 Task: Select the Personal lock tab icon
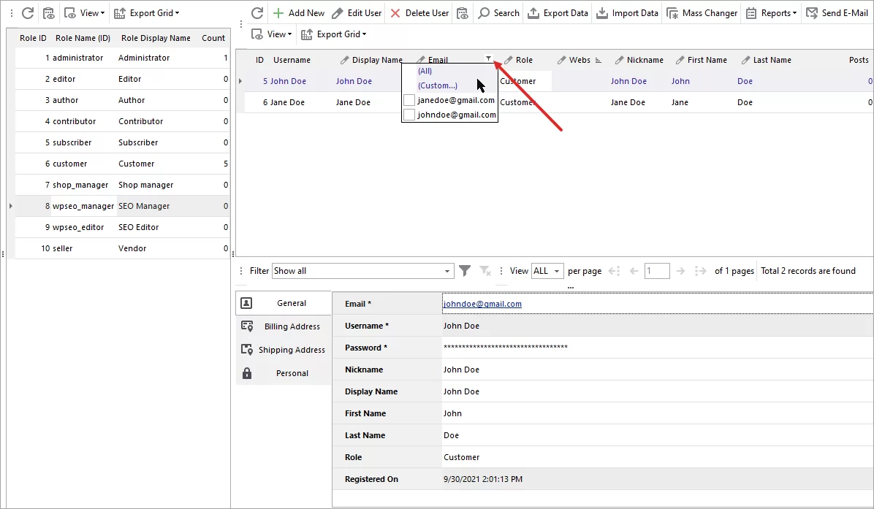click(247, 373)
